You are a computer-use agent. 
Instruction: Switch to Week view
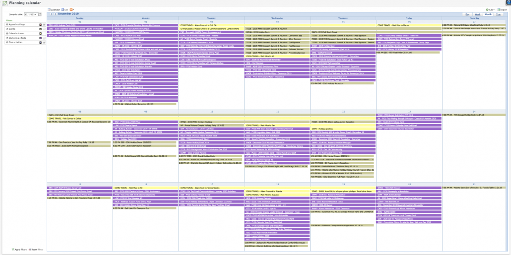pyautogui.click(x=477, y=14)
